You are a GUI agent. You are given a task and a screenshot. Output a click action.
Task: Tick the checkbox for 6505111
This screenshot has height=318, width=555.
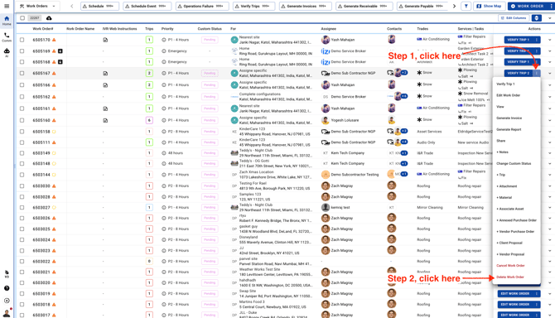[x=22, y=142]
